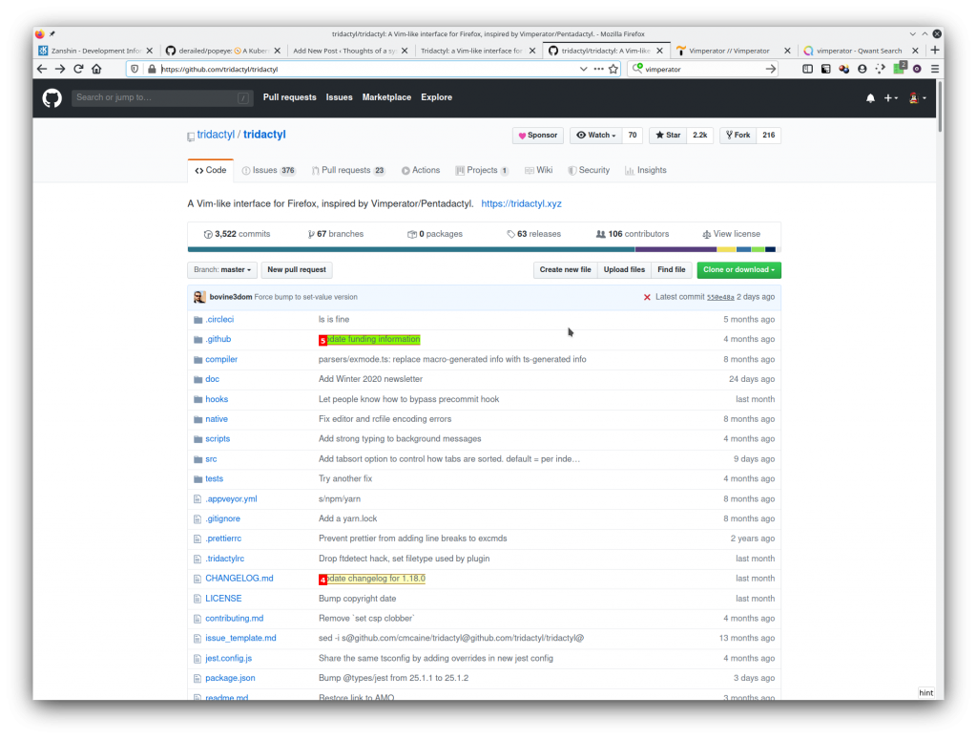
Task: View 106 contributors
Action: (632, 234)
